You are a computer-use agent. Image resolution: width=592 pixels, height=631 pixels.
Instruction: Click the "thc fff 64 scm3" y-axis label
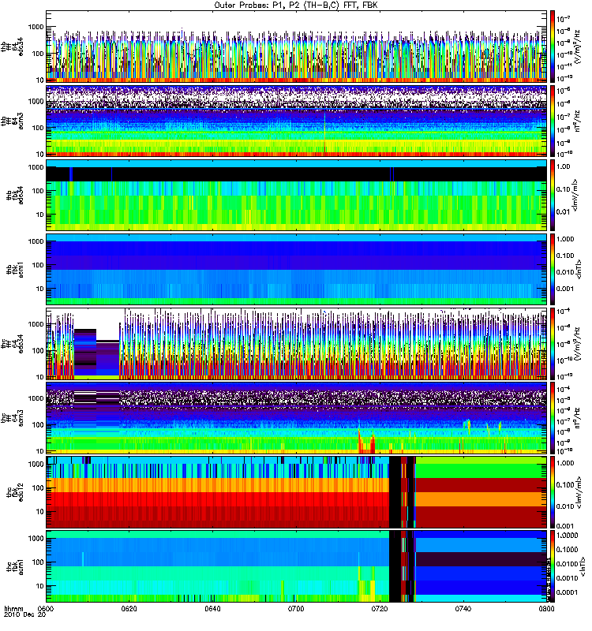click(12, 419)
